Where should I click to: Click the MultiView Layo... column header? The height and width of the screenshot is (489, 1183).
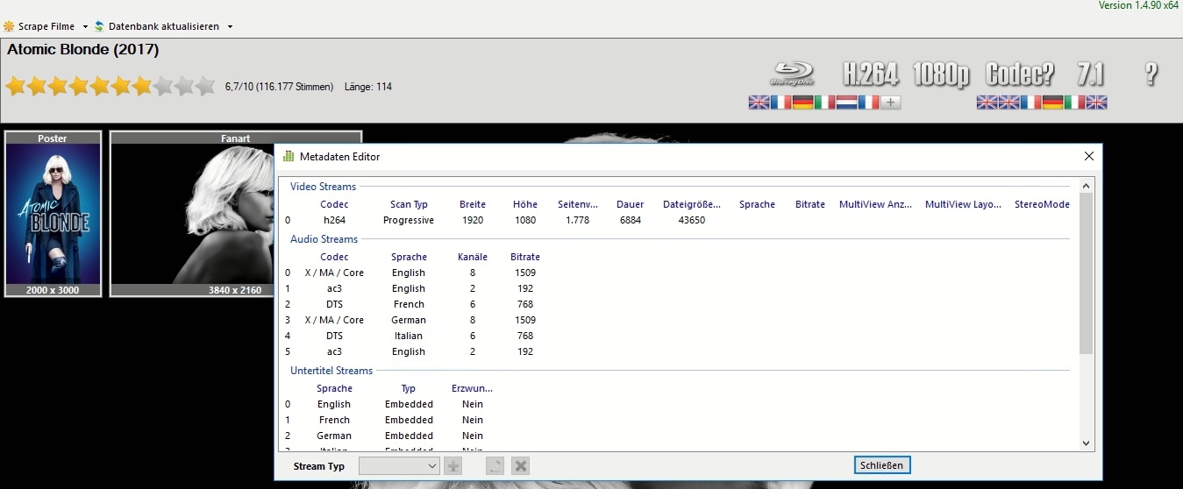click(x=963, y=204)
